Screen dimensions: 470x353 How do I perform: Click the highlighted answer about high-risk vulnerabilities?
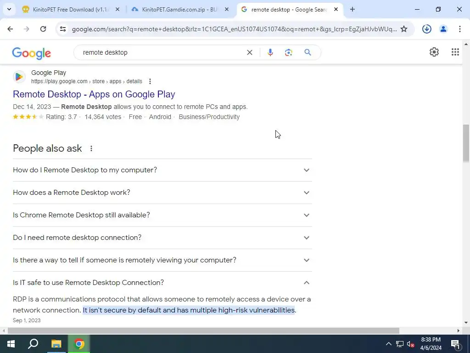[x=190, y=310]
